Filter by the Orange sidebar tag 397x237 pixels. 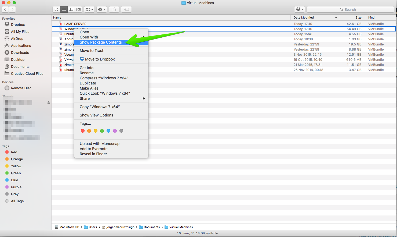click(x=17, y=159)
